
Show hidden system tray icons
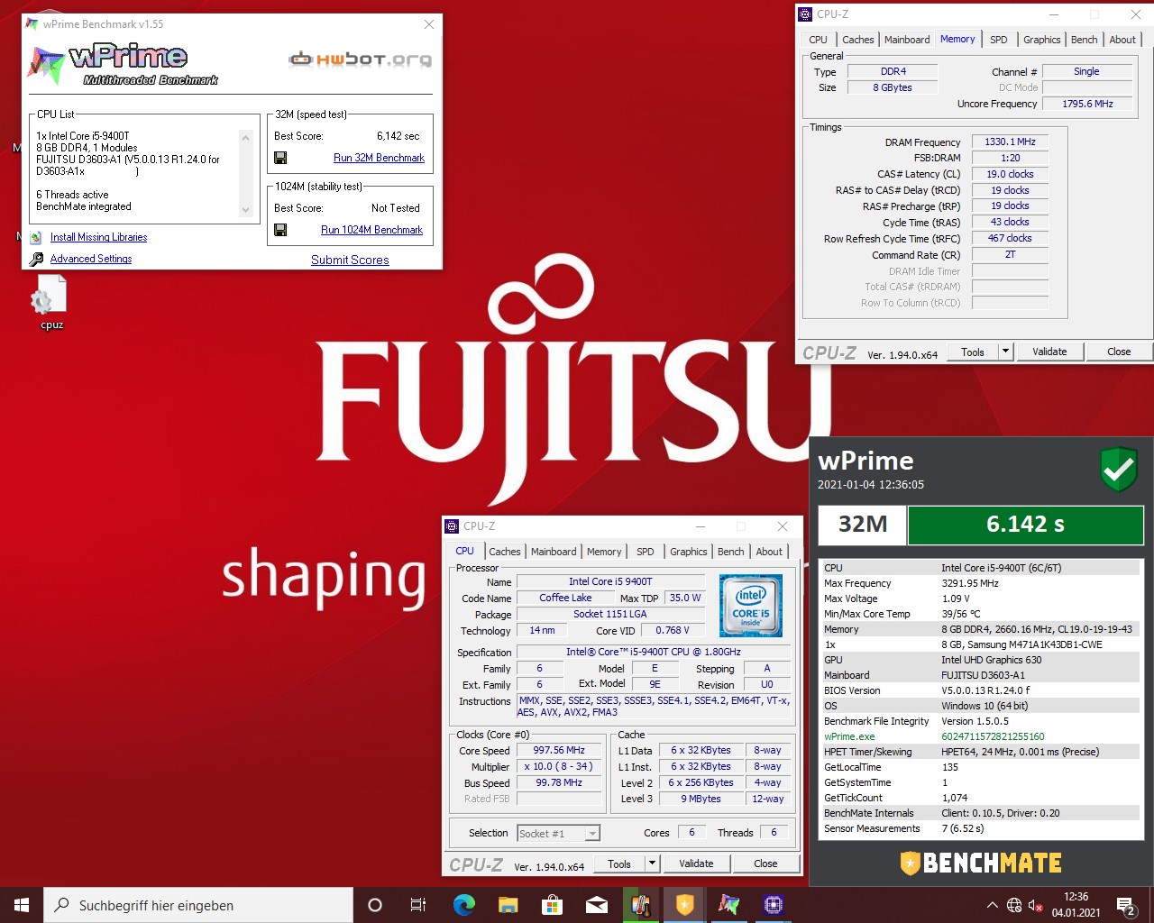point(993,905)
